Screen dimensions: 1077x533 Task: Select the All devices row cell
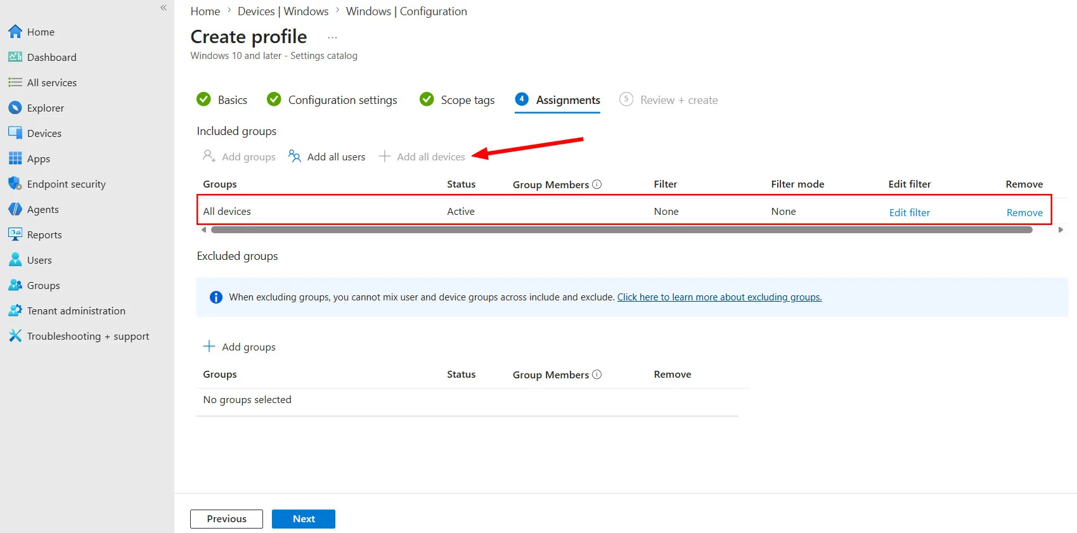[x=227, y=212]
